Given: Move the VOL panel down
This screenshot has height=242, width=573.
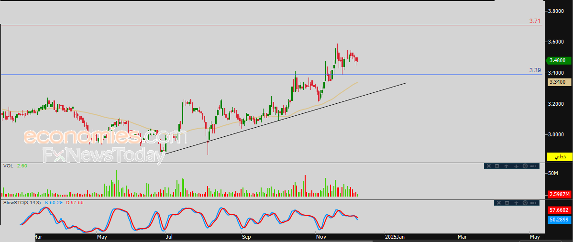Looking at the screenshot, I should coord(517,166).
